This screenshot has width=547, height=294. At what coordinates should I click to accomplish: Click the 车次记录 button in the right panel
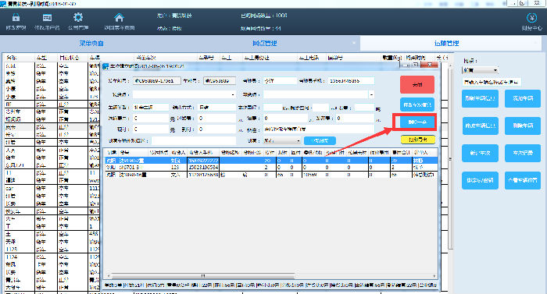(523, 153)
